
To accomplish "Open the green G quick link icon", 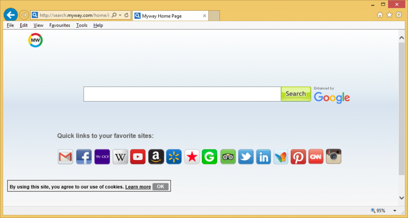I will coord(210,157).
